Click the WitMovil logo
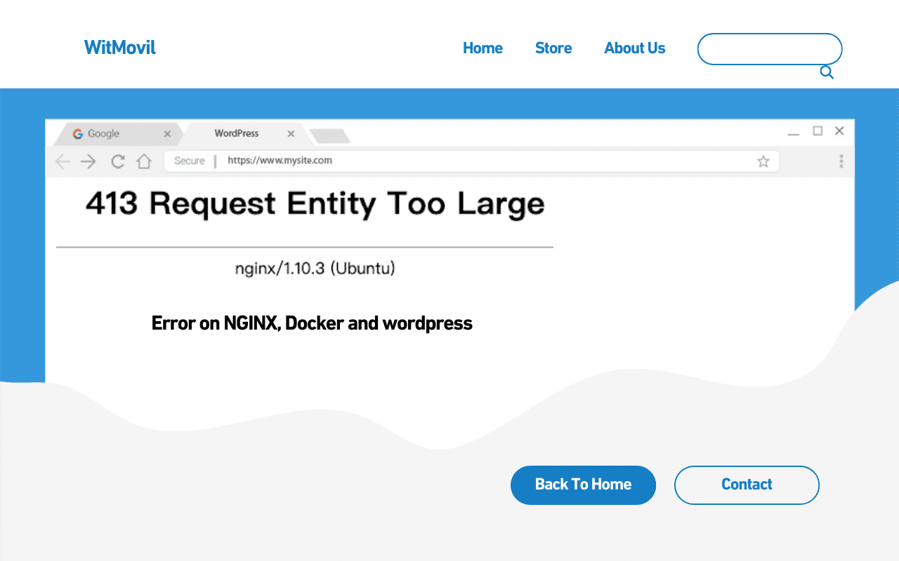The image size is (899, 561). coord(119,48)
